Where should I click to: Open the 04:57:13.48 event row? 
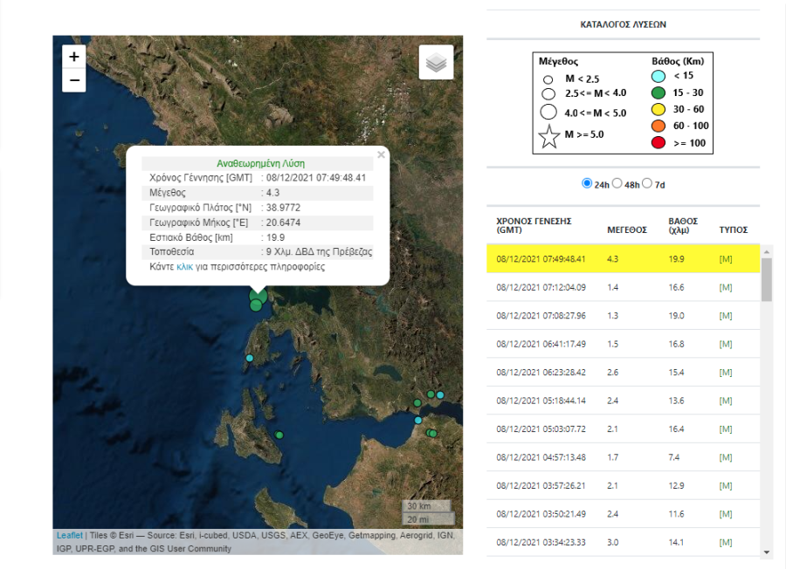[x=623, y=457]
